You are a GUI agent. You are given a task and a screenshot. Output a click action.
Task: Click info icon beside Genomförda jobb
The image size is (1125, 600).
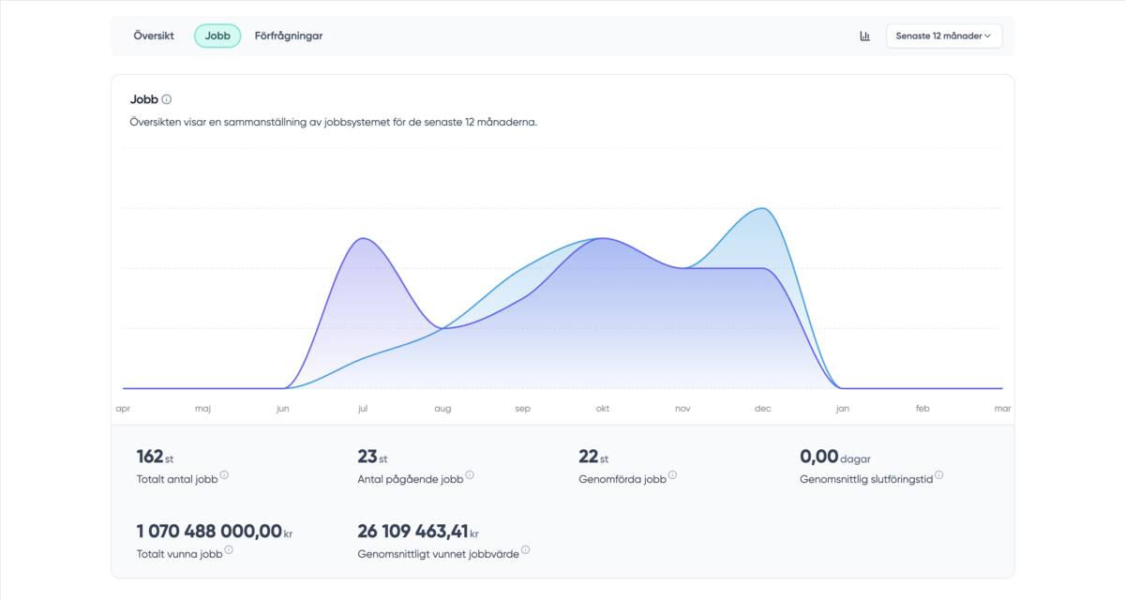click(672, 475)
